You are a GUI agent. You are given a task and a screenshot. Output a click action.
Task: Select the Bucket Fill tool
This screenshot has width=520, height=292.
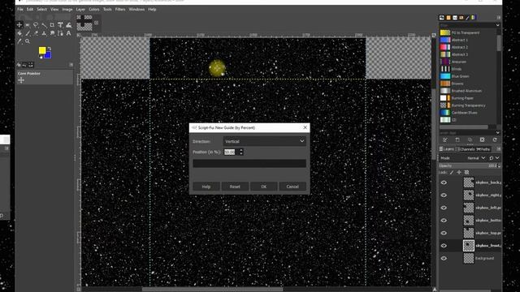[x=19, y=33]
